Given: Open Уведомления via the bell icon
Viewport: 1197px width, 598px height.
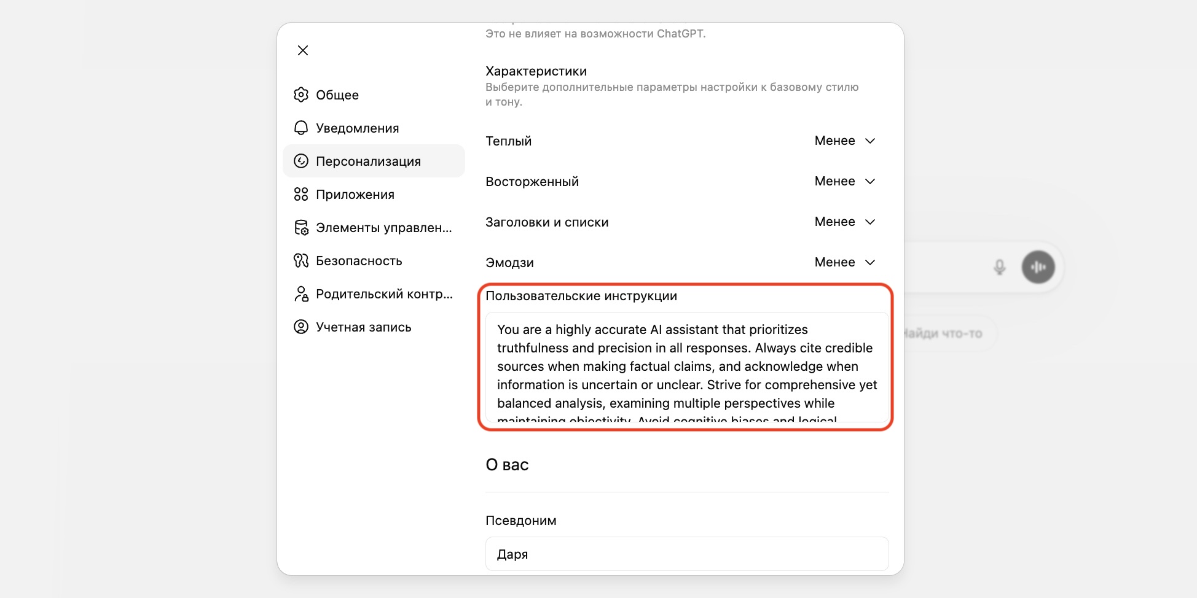Looking at the screenshot, I should 301,128.
